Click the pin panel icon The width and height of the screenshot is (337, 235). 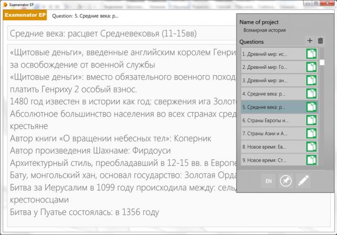coord(286,181)
